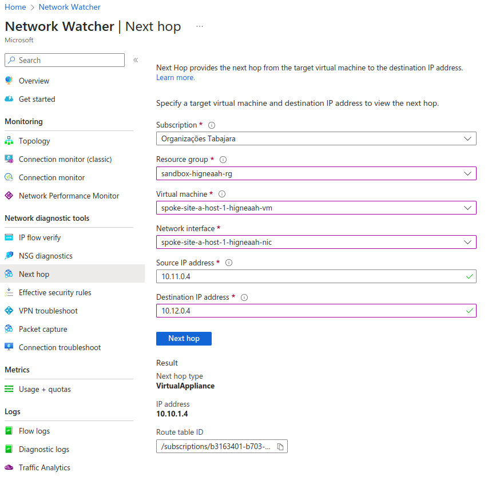Click the Source IP address field
Viewport: 488px width, 480px height.
click(316, 276)
